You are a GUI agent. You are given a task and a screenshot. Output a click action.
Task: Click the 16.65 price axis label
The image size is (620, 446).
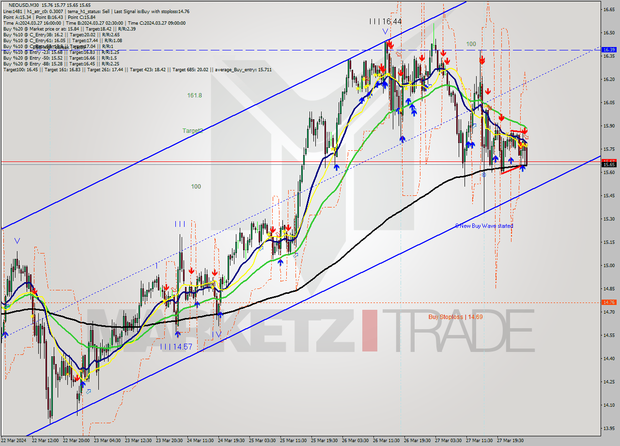click(x=608, y=9)
